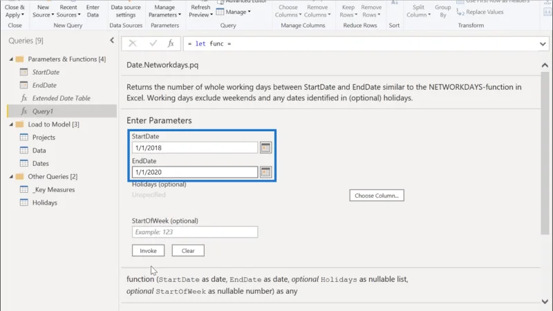Collapse the Other Queries folder
Image resolution: width=553 pixels, height=311 pixels.
(11, 176)
